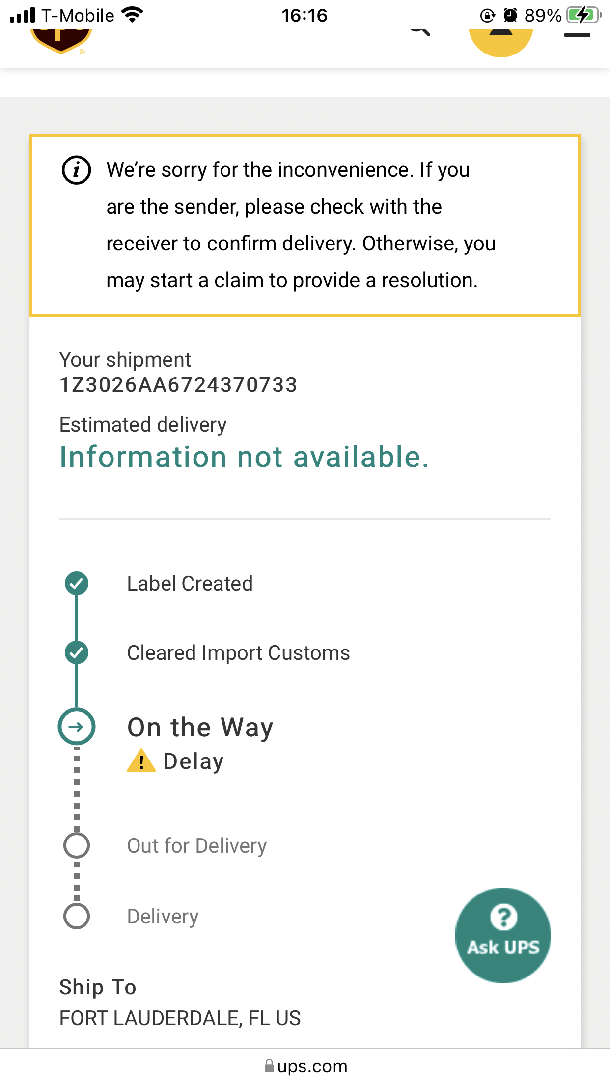610x1084 pixels.
Task: Tap the Information not available text
Action: pyautogui.click(x=244, y=457)
